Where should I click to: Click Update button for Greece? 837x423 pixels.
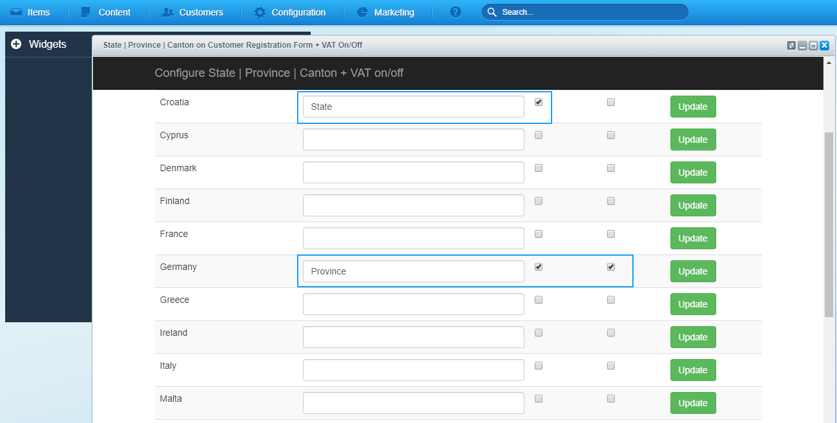pyautogui.click(x=693, y=304)
